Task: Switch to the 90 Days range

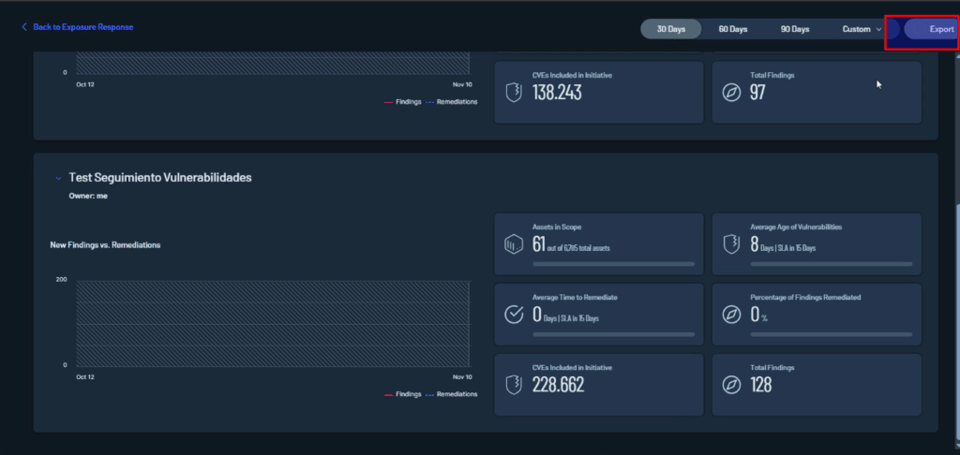Action: pos(794,29)
